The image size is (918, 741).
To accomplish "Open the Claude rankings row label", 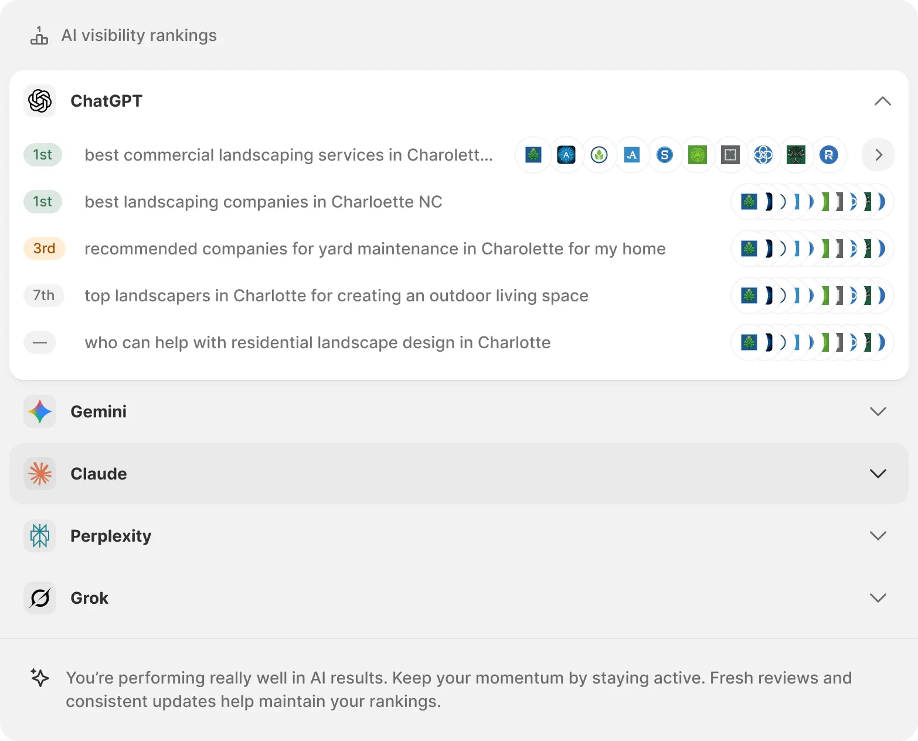I will point(98,474).
